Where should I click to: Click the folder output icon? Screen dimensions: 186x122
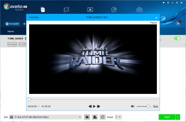click(87, 117)
